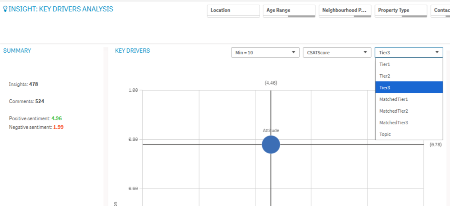This screenshot has width=450, height=206.
Task: Open the Age Range filter
Action: click(289, 11)
